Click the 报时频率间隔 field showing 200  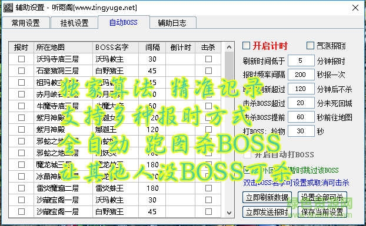[x=301, y=75]
